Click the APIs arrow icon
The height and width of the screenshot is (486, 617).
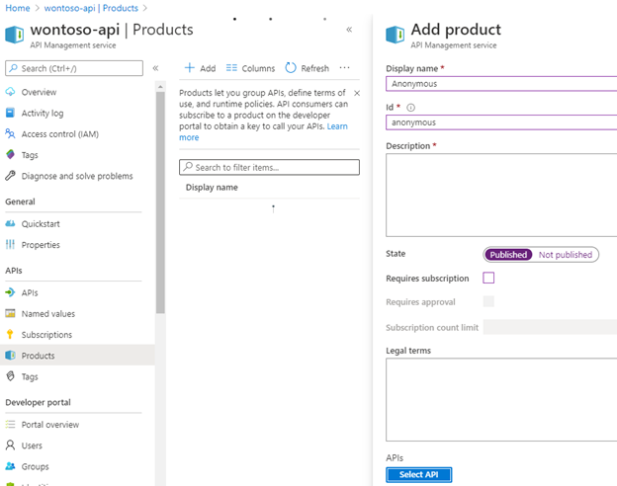coord(10,292)
